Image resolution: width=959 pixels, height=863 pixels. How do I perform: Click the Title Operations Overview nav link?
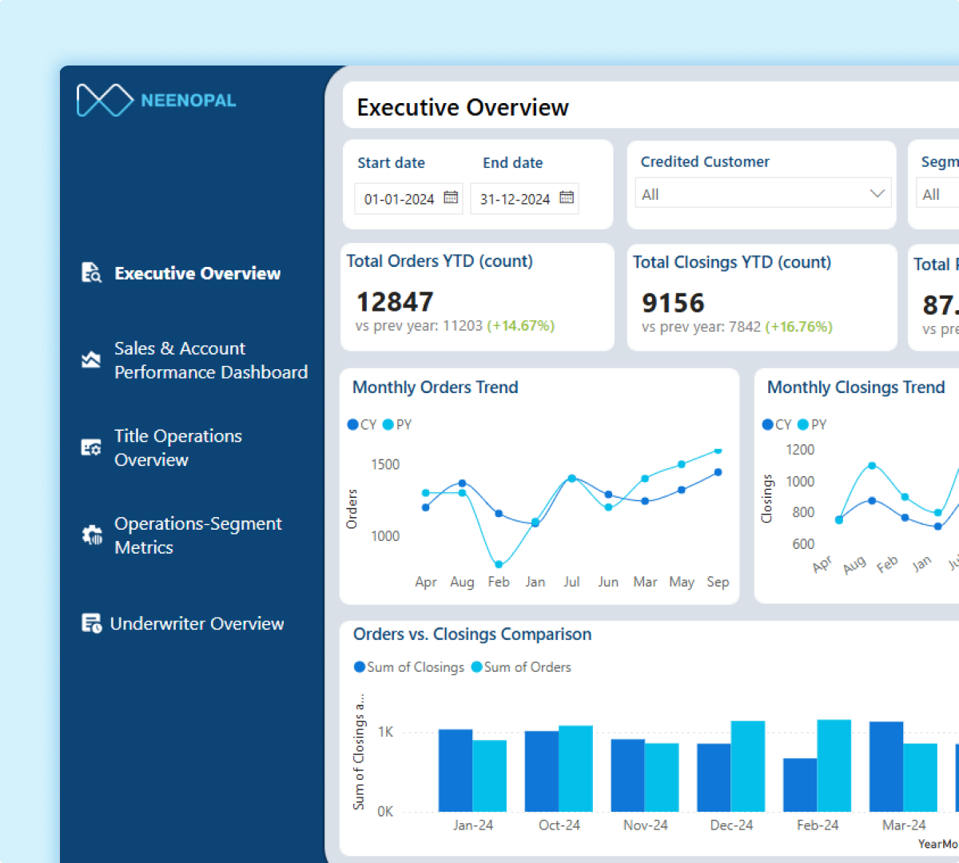coord(177,447)
